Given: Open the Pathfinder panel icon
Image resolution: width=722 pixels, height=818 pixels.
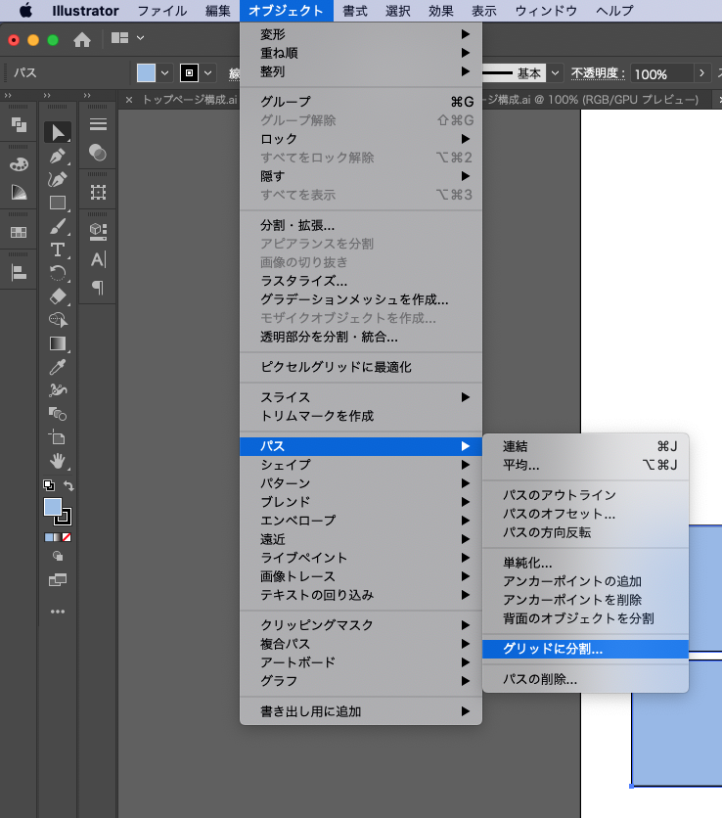Looking at the screenshot, I should click(19, 124).
